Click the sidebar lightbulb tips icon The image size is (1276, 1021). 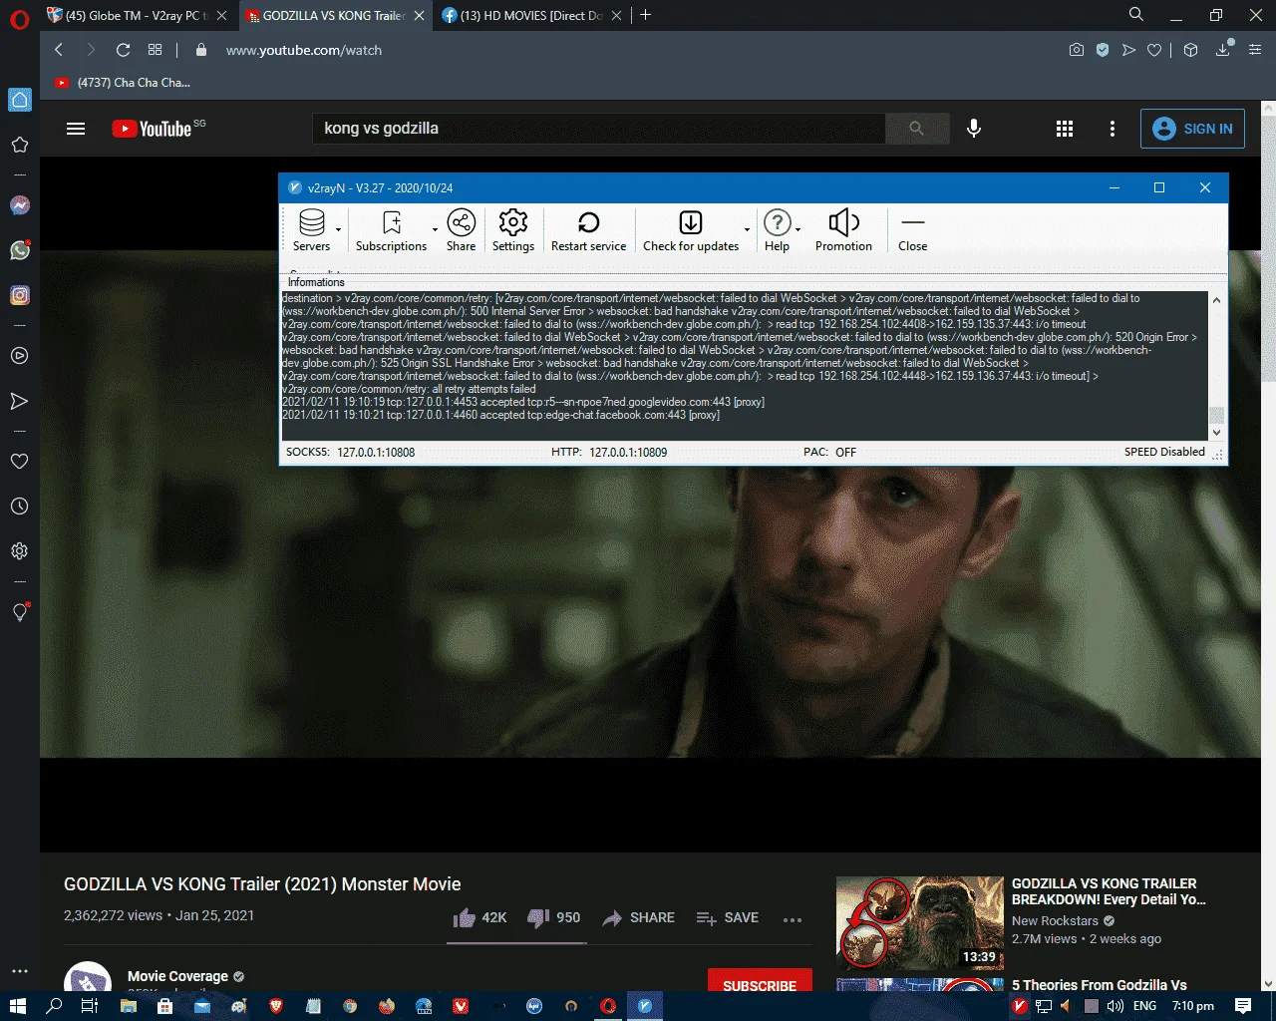(19, 612)
